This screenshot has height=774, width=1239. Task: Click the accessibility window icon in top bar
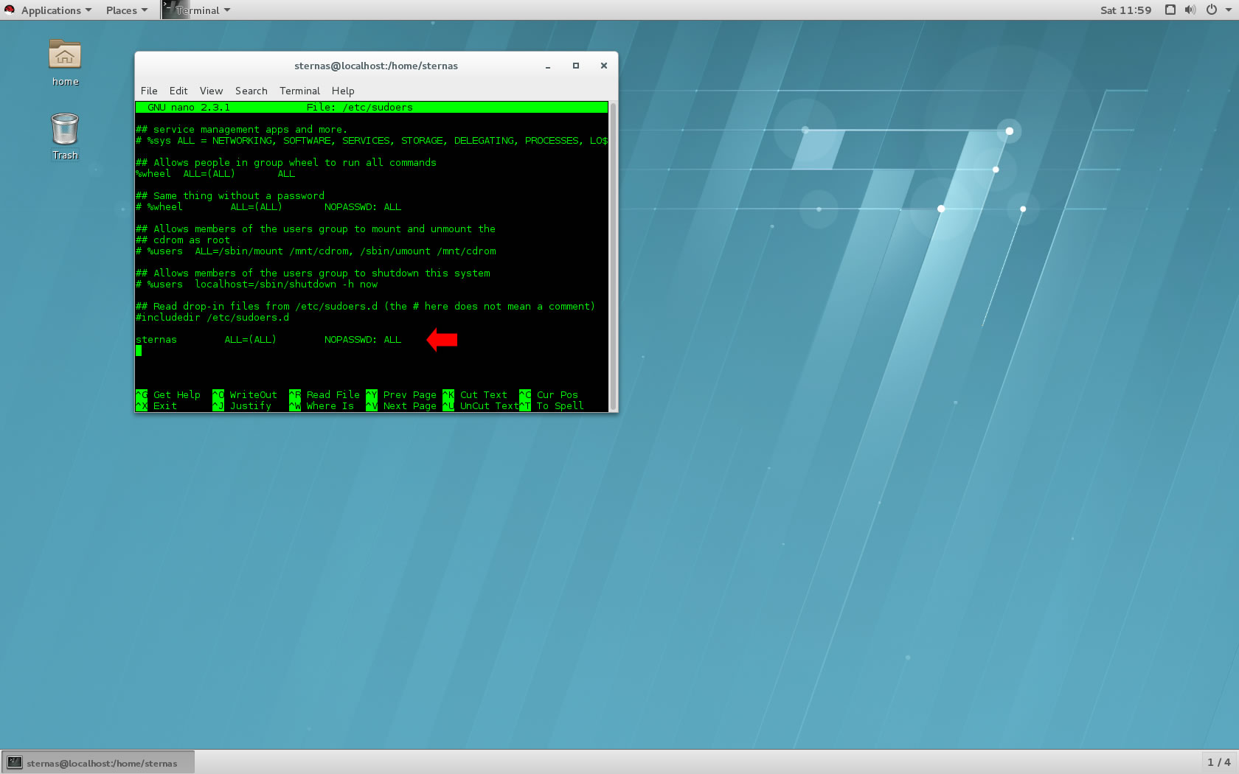(x=1170, y=10)
